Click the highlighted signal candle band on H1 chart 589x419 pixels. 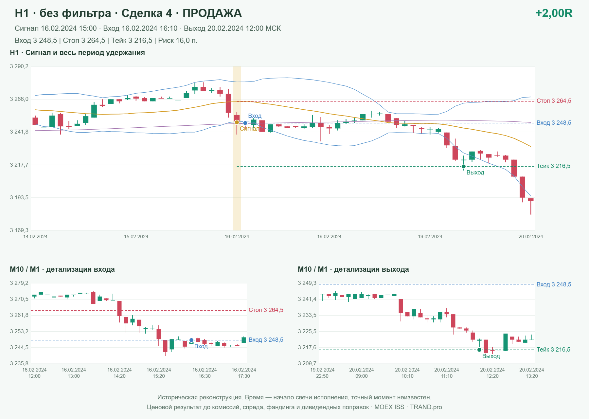tap(237, 148)
